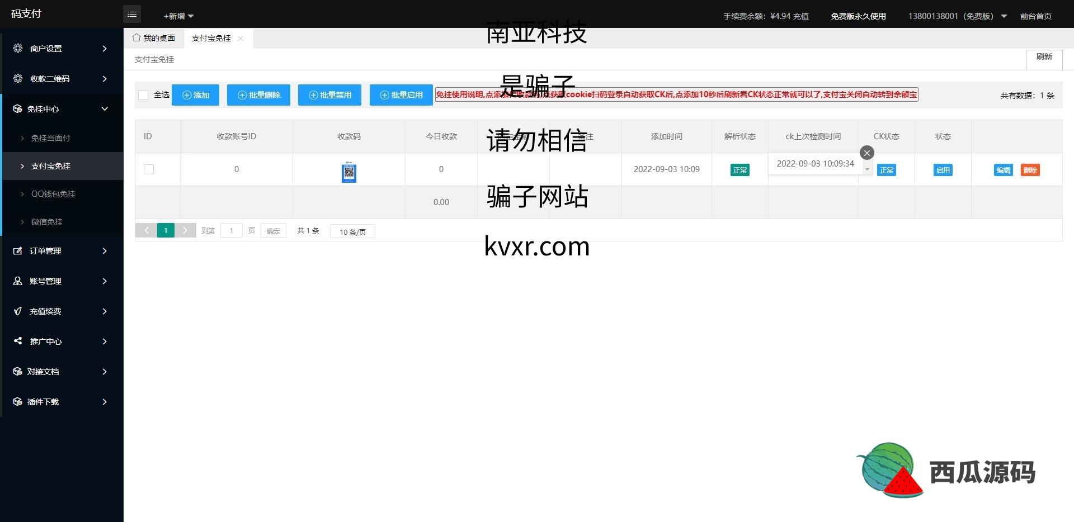
Task: Expand the 订单管理 menu chevron
Action: (105, 251)
